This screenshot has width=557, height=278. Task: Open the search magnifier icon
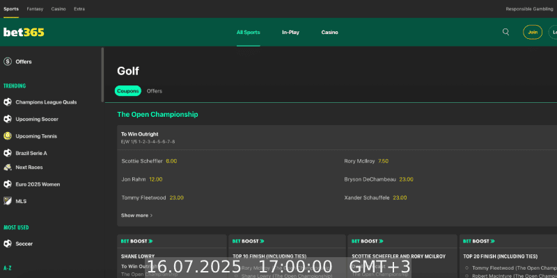[x=506, y=32]
